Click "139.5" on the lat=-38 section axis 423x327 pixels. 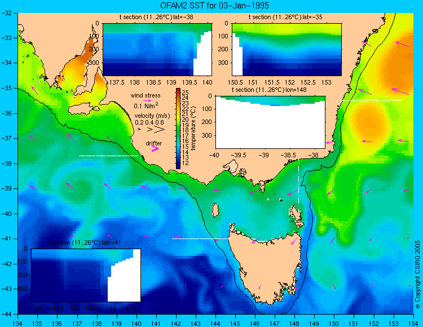pos(190,82)
